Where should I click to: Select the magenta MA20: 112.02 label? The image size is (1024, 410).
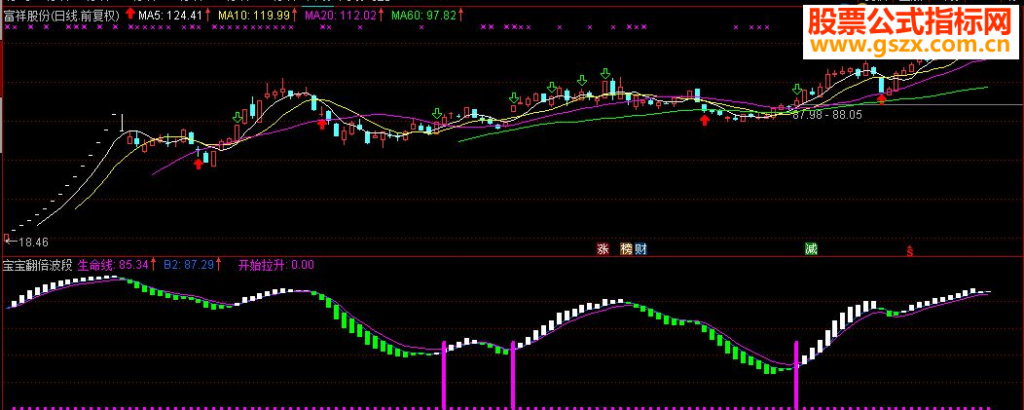pos(340,15)
